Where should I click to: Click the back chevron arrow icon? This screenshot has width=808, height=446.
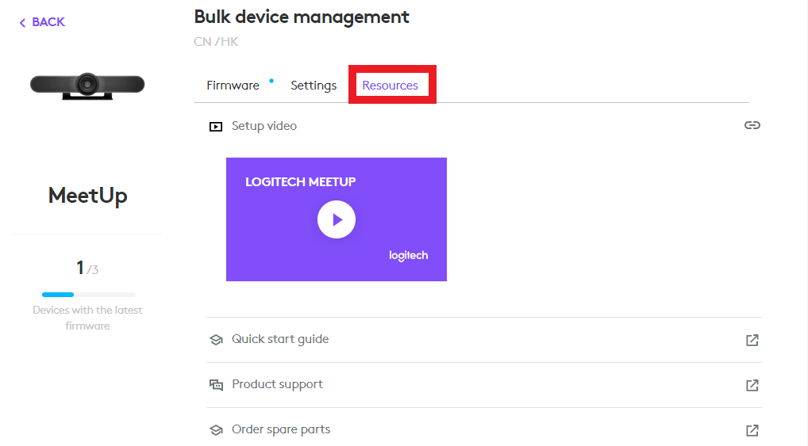(x=22, y=23)
